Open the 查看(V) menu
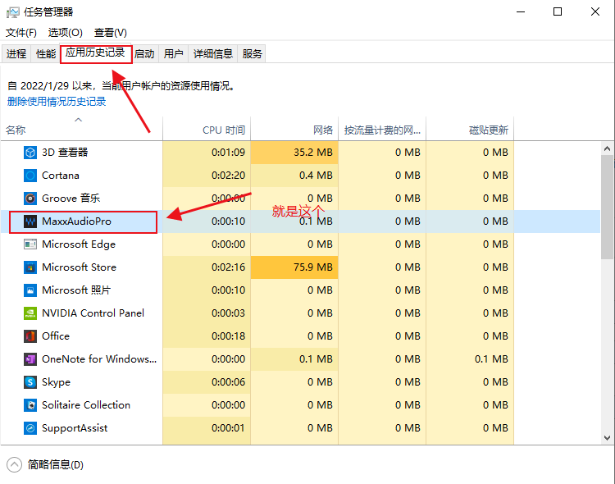This screenshot has height=484, width=615. coord(110,33)
